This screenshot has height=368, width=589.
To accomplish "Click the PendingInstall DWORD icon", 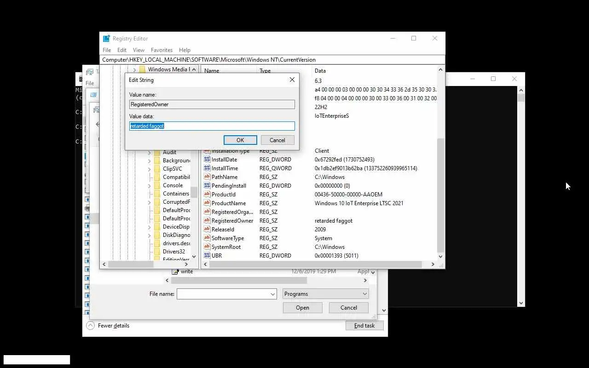I will tap(207, 186).
